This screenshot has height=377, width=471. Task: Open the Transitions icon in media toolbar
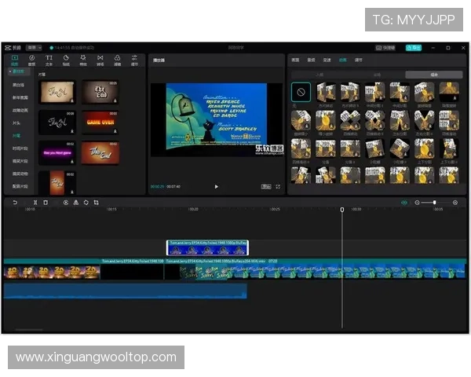(100, 59)
